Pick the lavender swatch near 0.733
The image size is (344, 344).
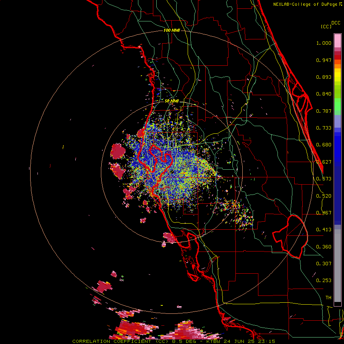(x=338, y=121)
